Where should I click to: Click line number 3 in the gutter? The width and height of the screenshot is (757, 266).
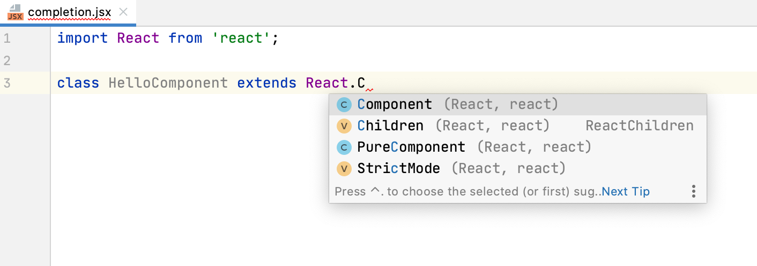pos(6,83)
